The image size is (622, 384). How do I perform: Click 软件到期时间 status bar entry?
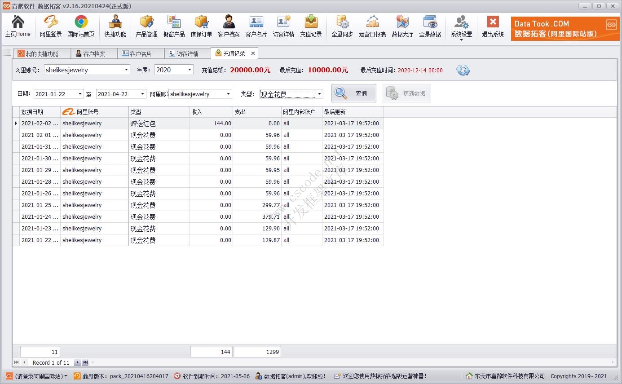click(212, 376)
